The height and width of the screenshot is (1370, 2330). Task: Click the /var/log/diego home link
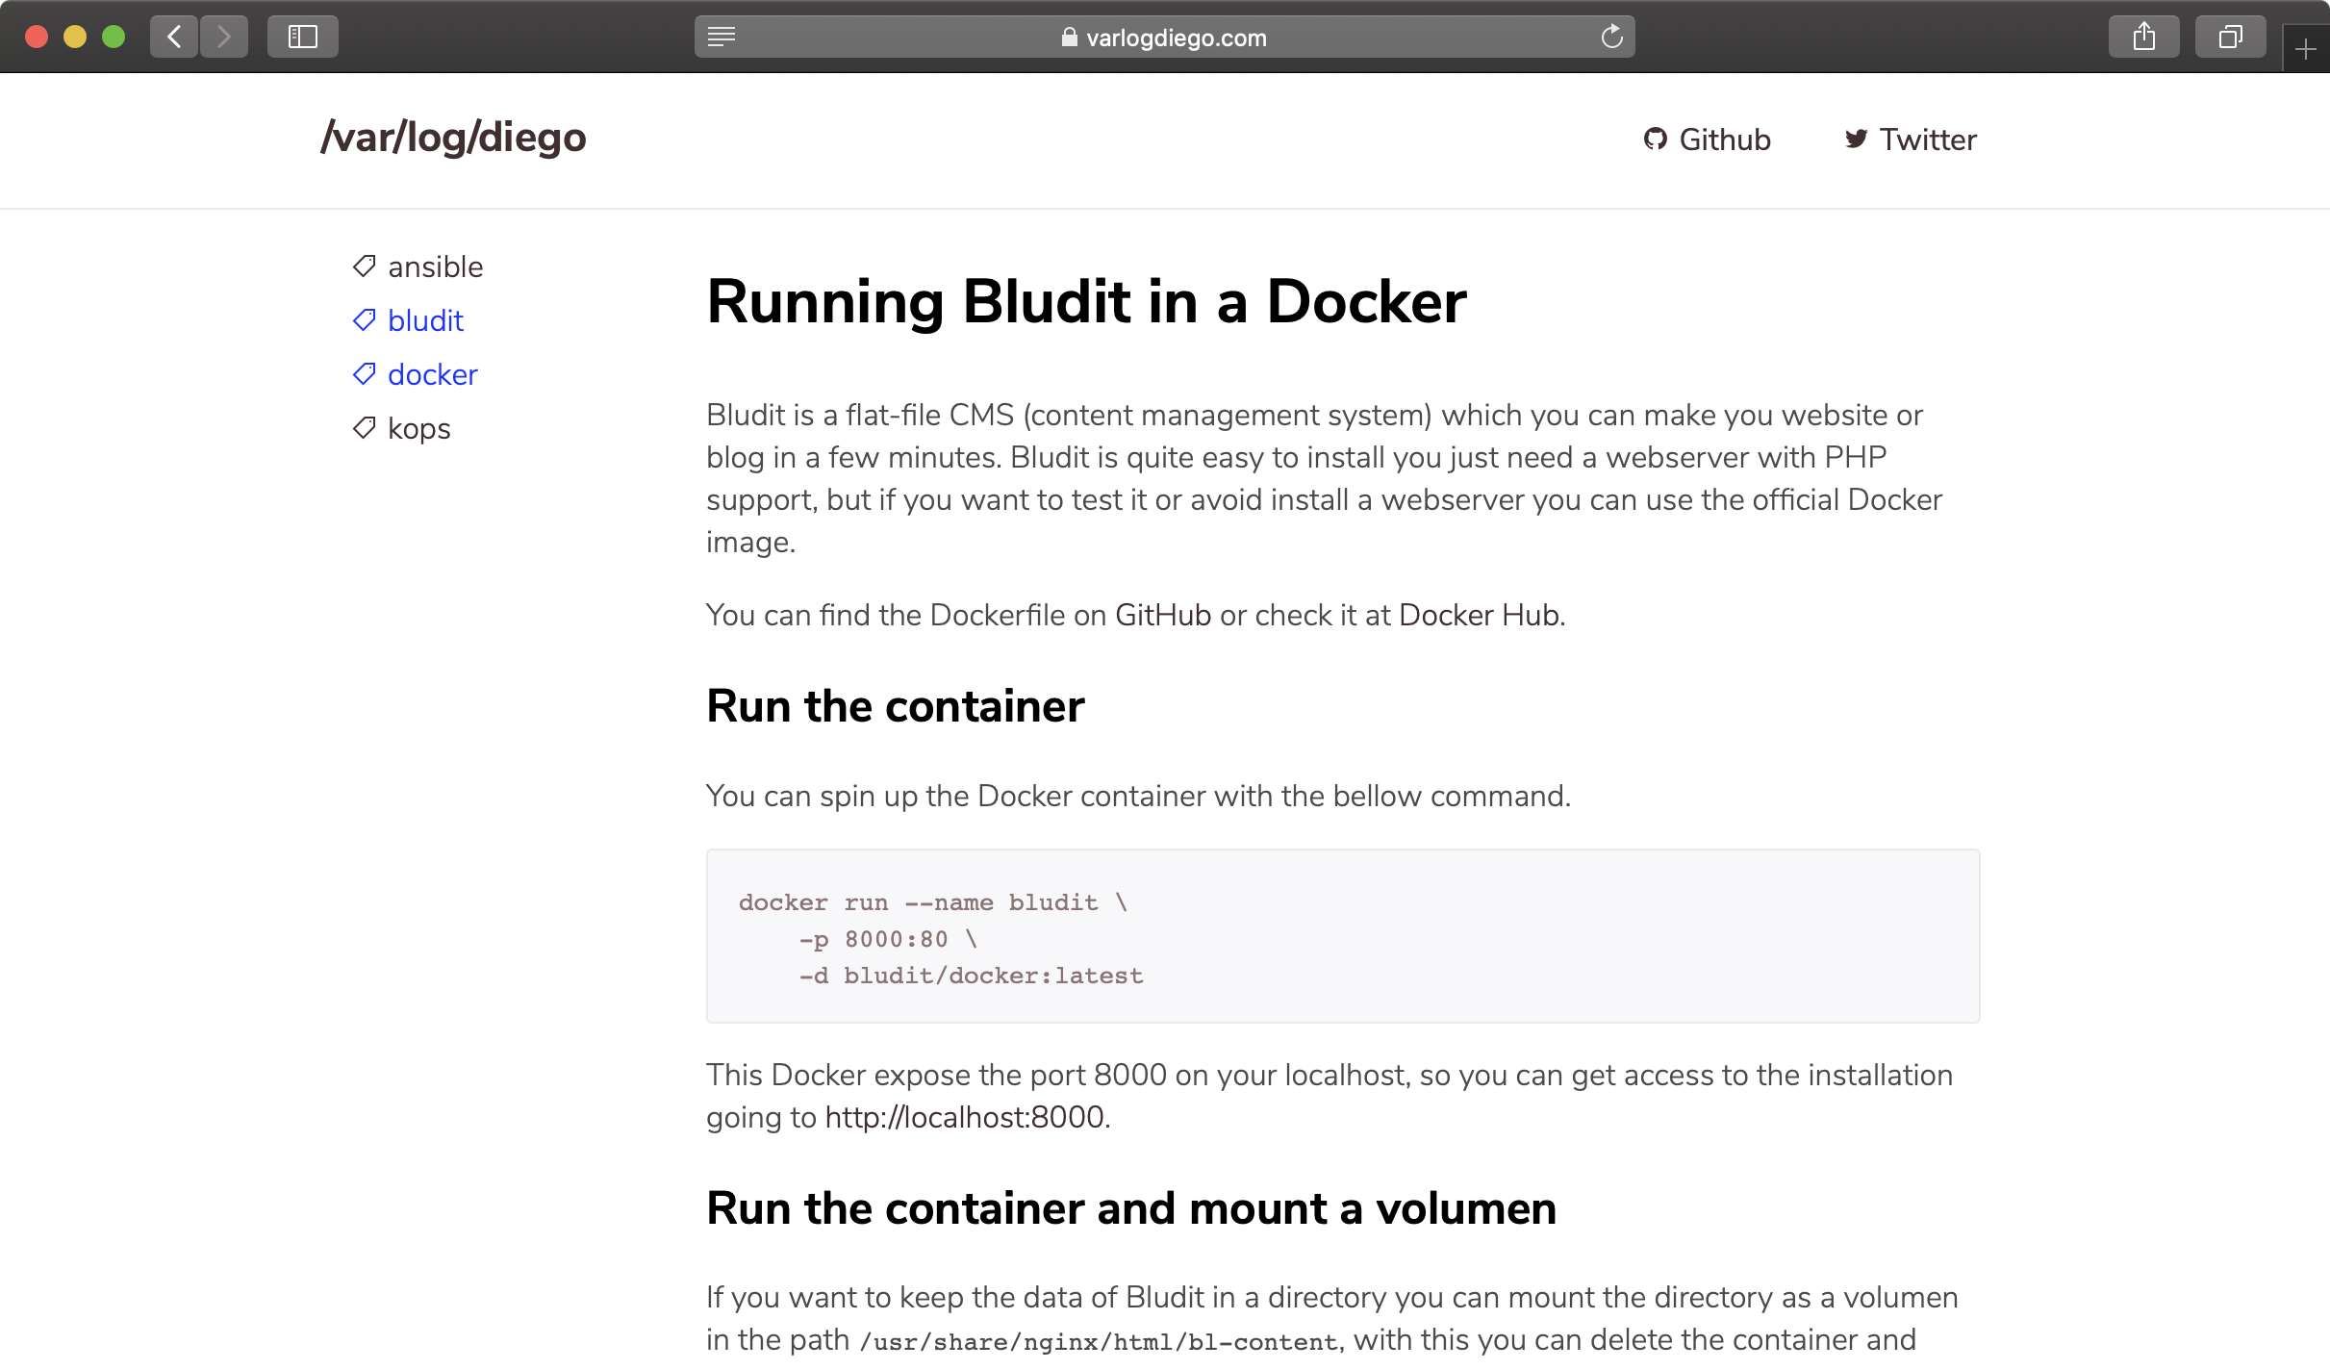pos(453,139)
